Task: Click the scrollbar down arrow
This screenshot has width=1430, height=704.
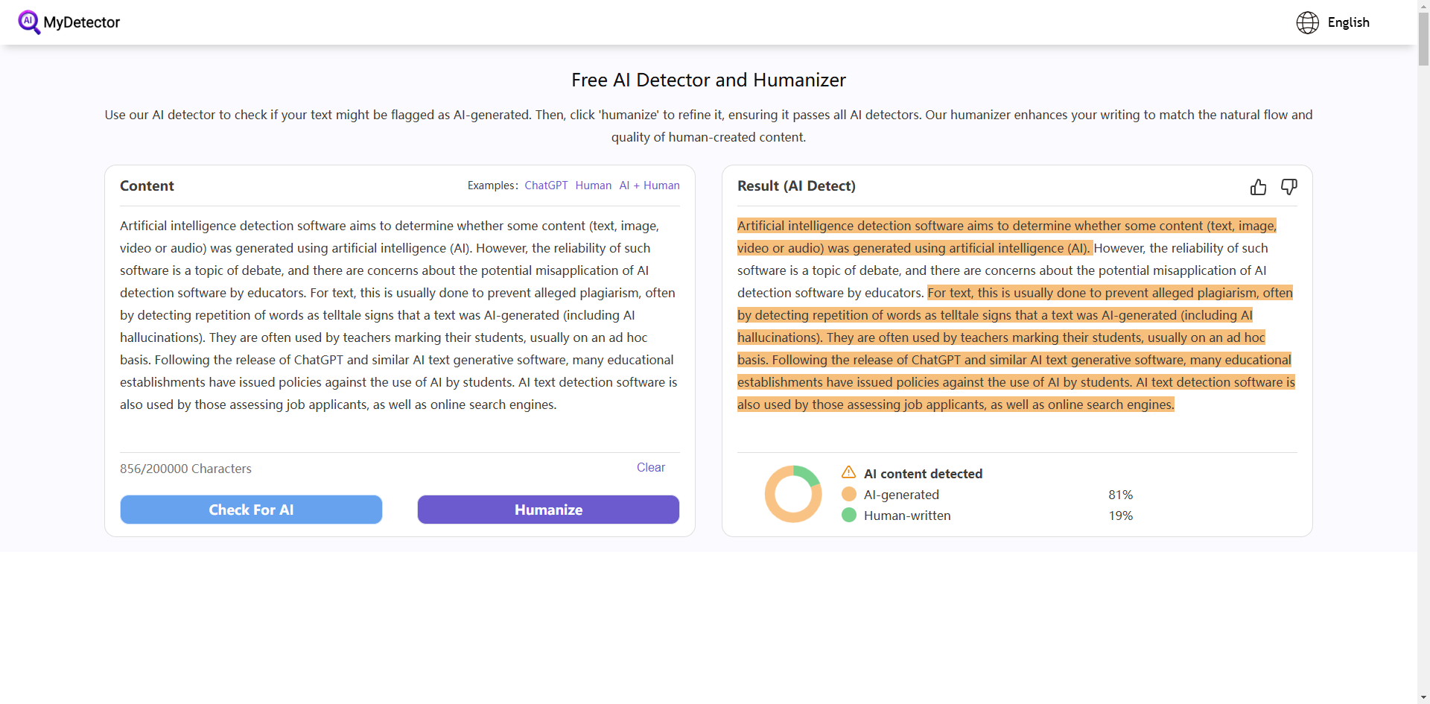Action: 1423,697
